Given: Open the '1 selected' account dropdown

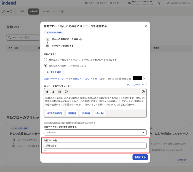Looking at the screenshot, I should coord(95,133).
